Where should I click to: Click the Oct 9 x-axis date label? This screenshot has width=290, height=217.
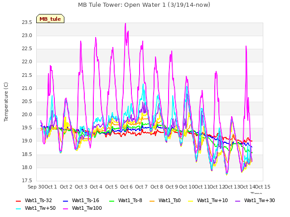(172, 187)
